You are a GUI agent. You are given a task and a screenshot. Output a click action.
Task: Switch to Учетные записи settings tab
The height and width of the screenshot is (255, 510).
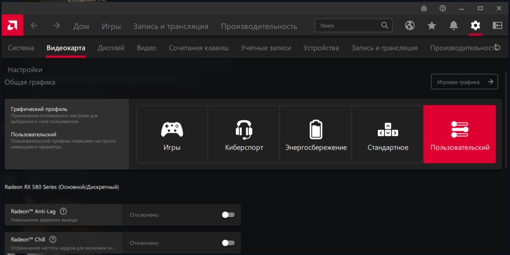[266, 48]
